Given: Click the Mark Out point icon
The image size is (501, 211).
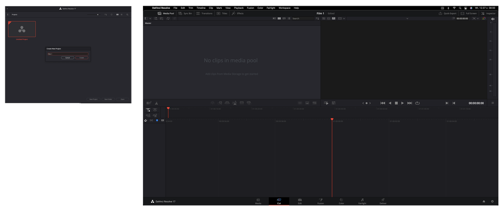Looking at the screenshot, I should click(454, 103).
